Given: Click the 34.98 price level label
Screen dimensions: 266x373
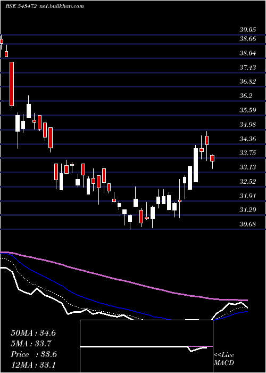Looking at the screenshot, I should coord(248,125).
